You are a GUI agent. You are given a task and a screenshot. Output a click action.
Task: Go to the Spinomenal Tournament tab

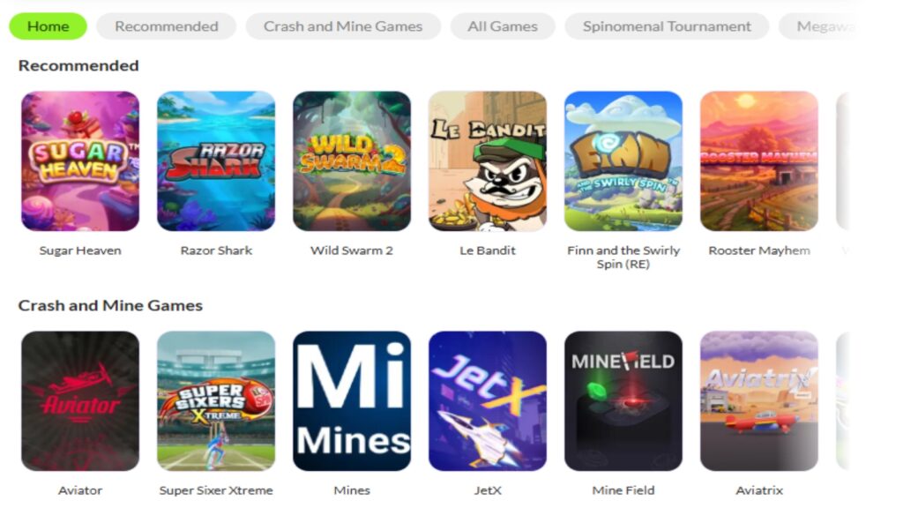pyautogui.click(x=667, y=26)
